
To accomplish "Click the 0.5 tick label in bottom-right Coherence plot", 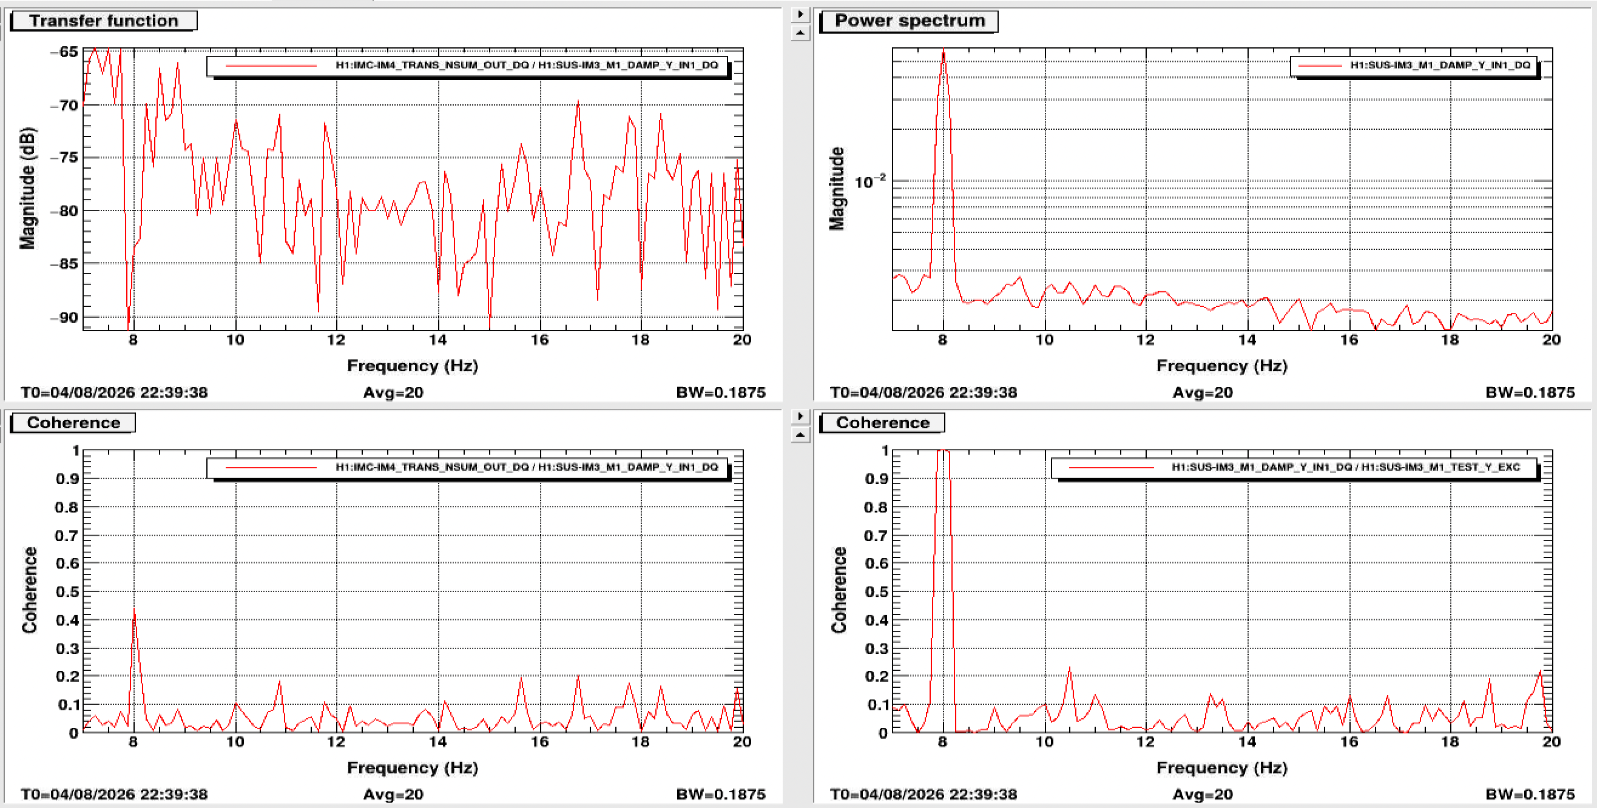I will tap(877, 592).
